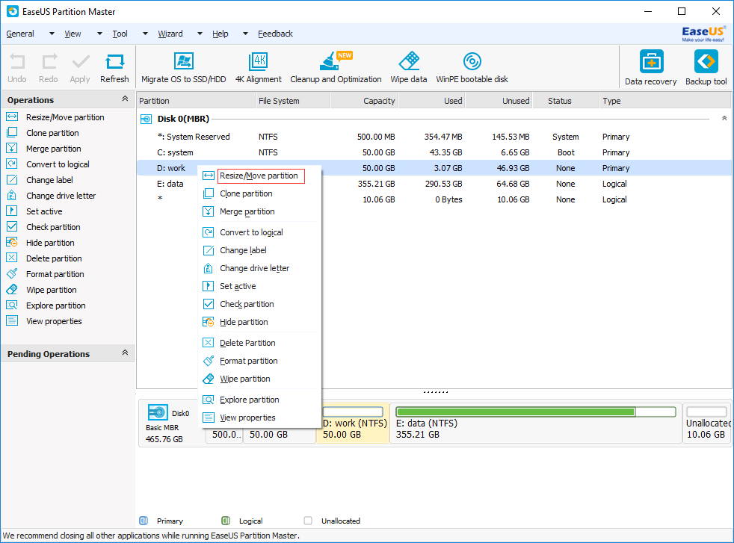Choose Resize/Move partition from context menu
This screenshot has height=543, width=734.
261,176
